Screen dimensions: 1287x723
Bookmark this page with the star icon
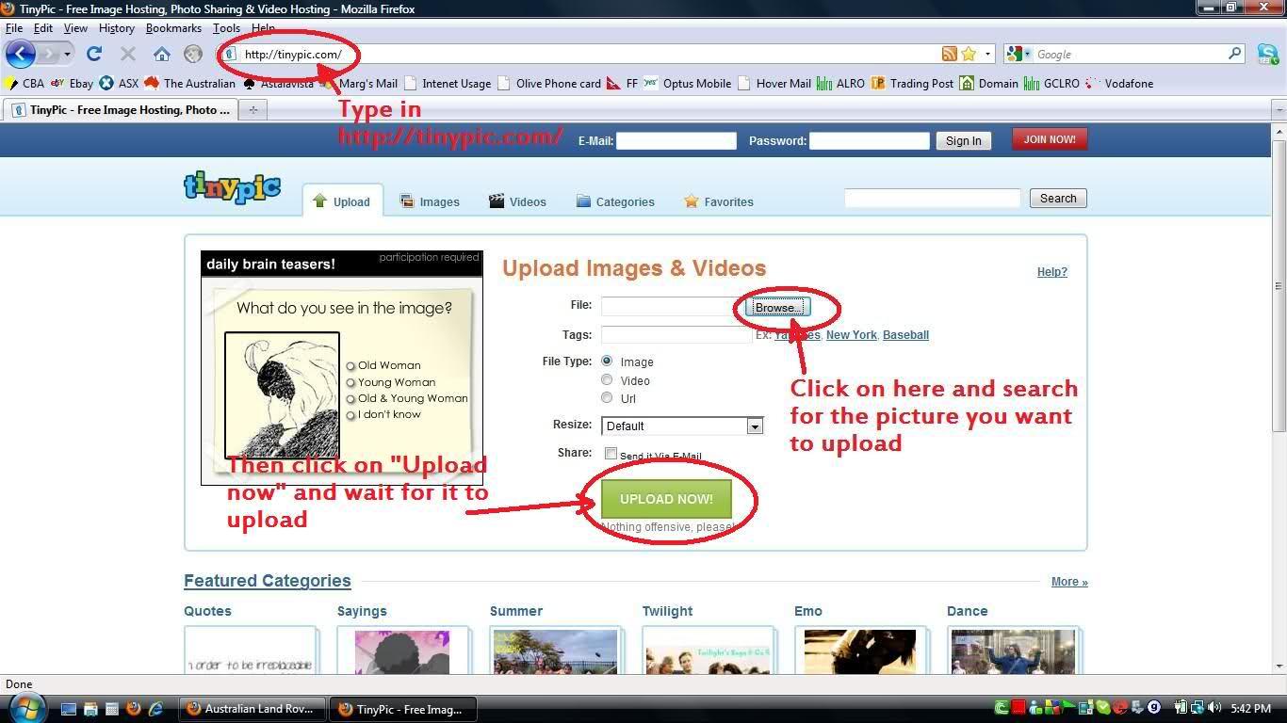coord(969,55)
